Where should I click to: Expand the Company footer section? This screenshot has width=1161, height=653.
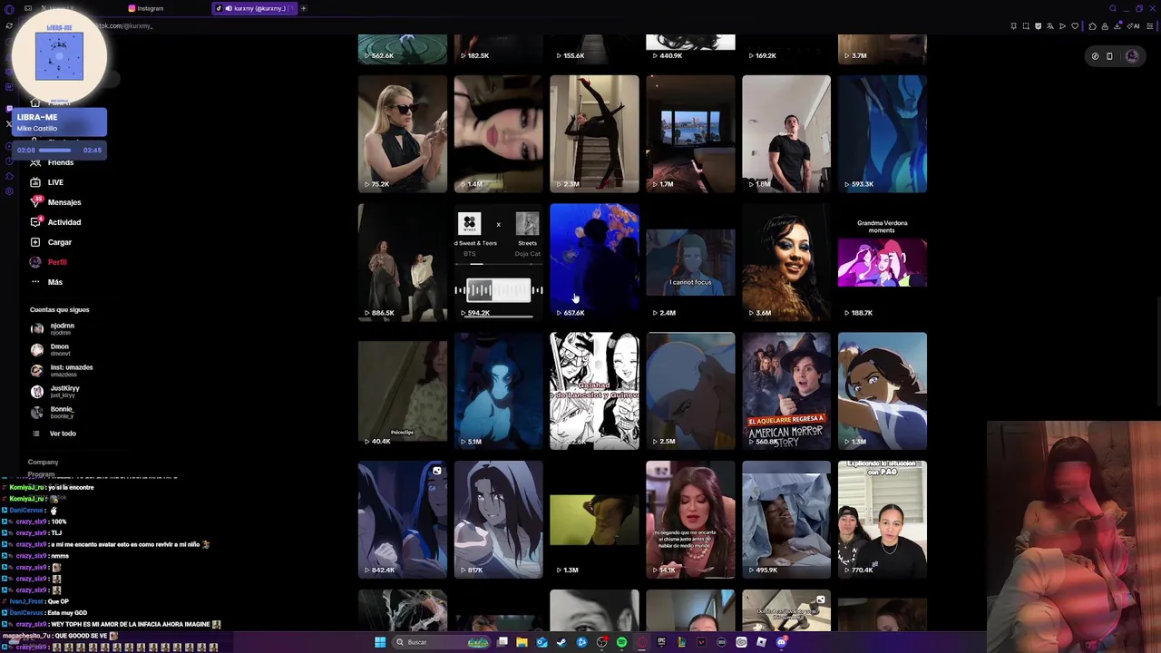[43, 462]
